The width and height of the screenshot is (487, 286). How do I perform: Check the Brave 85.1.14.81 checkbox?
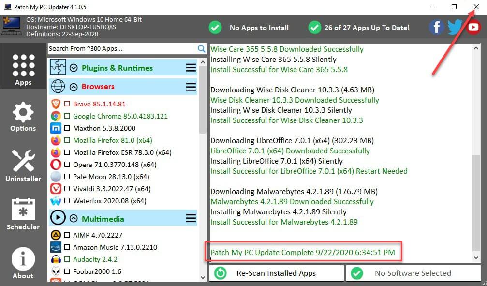pos(67,104)
